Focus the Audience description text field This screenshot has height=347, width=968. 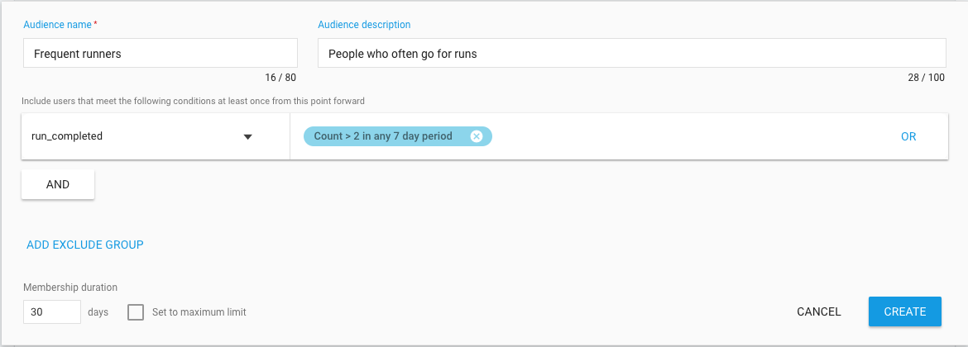[631, 54]
